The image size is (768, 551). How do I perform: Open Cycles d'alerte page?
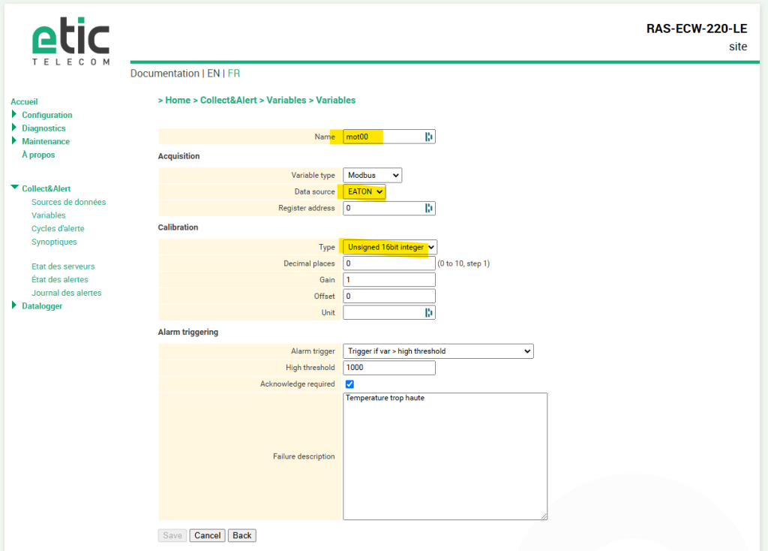click(58, 228)
